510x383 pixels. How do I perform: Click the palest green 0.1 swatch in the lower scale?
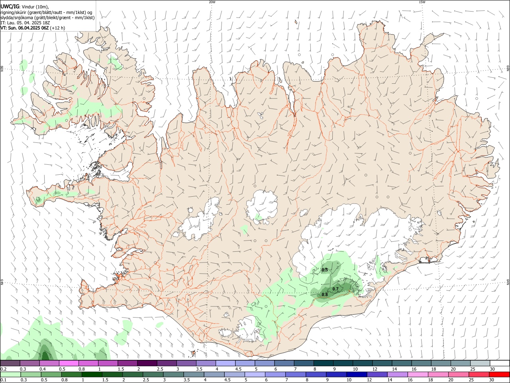(x=11, y=375)
